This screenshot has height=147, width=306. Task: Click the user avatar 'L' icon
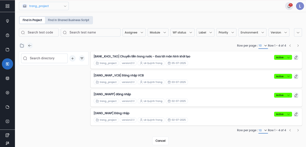pyautogui.click(x=300, y=6)
